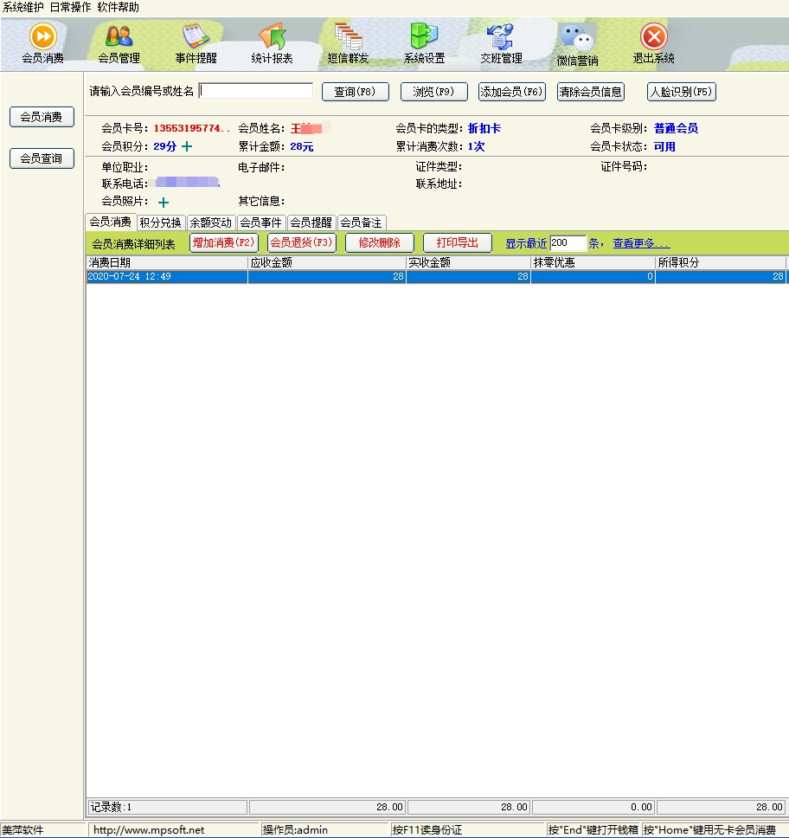Screen dimensions: 789x838
Task: Open the 系统设置 toolbar icon
Action: click(424, 37)
